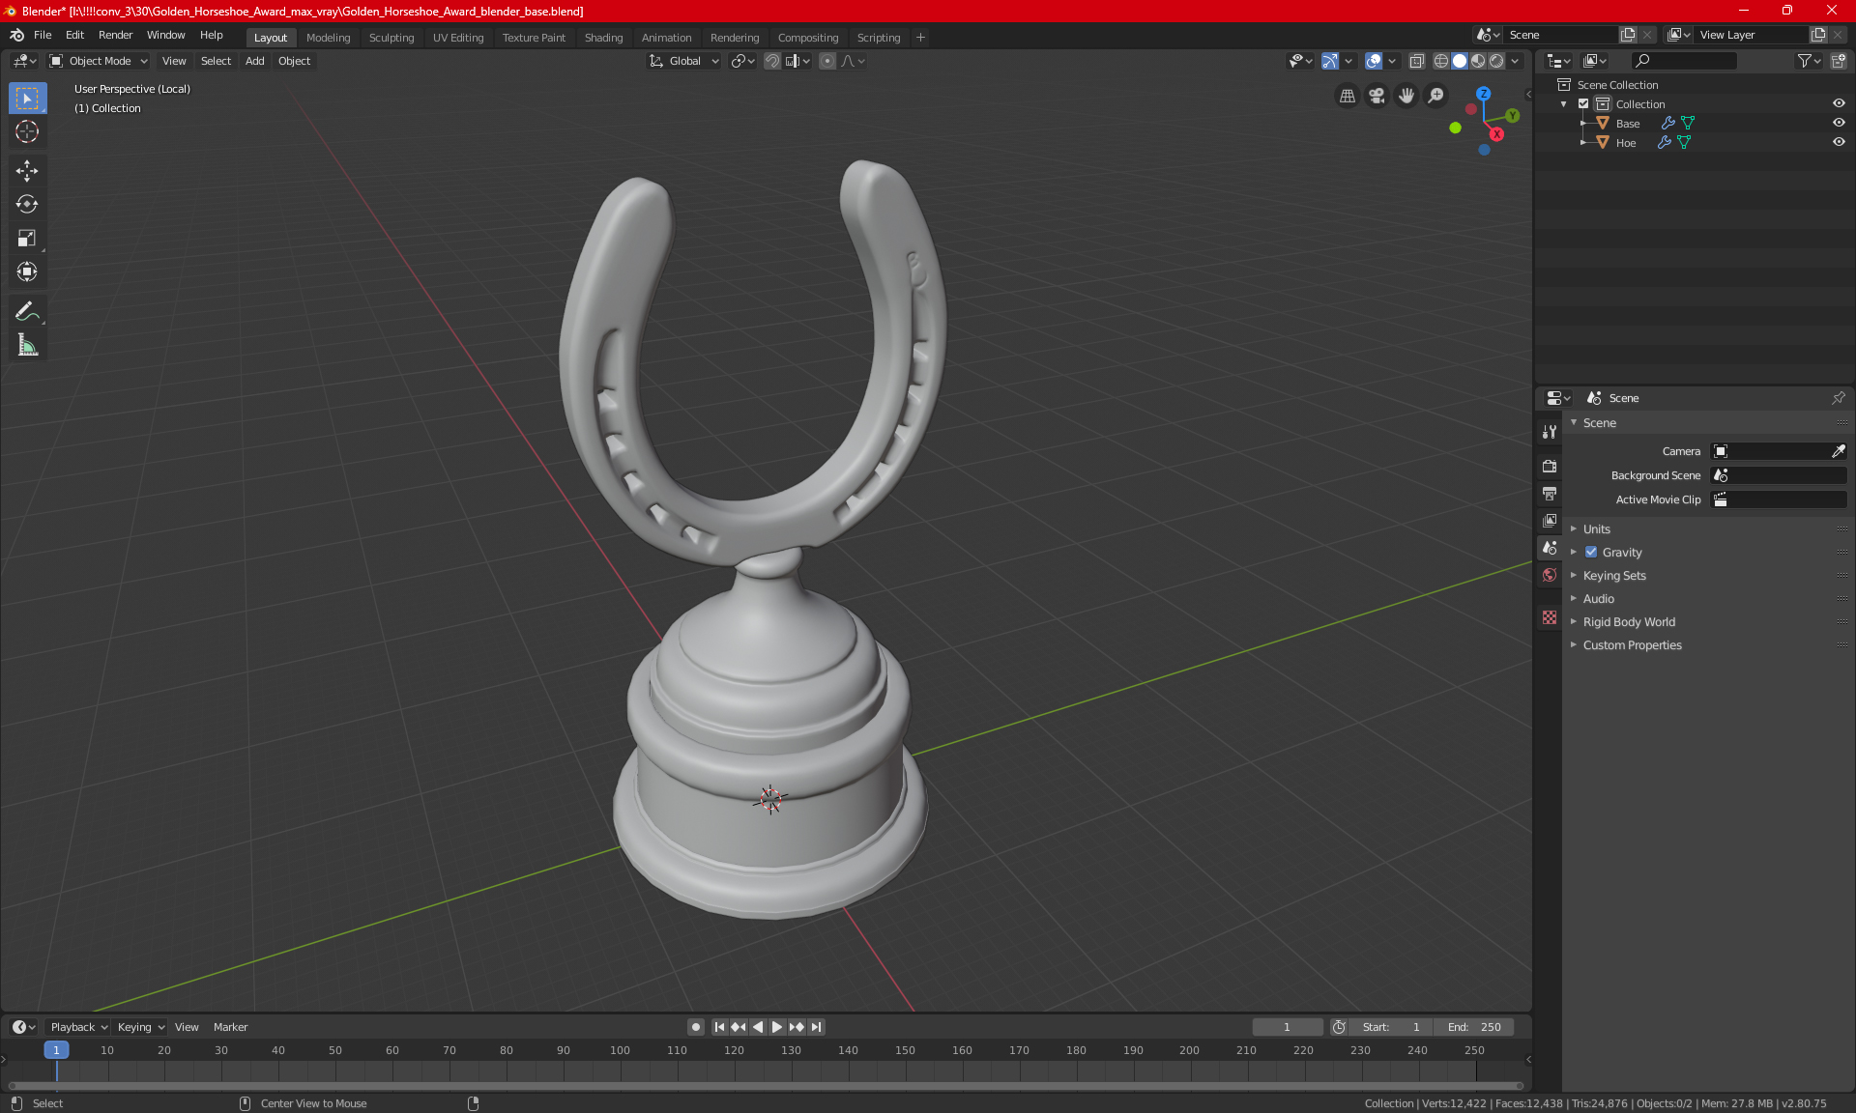Viewport: 1856px width, 1113px height.
Task: Select the Transform tool
Action: click(27, 272)
